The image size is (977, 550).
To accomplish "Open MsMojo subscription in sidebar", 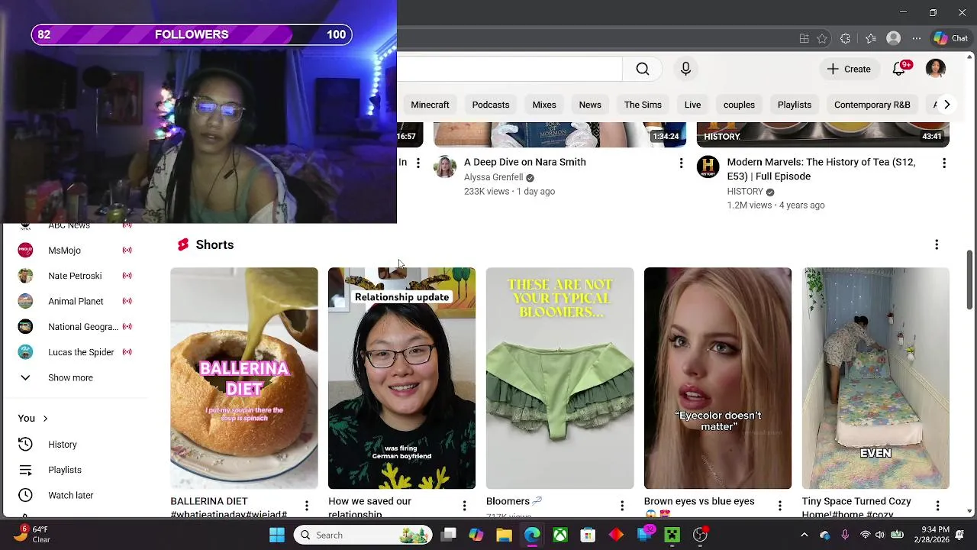I will tap(75, 251).
